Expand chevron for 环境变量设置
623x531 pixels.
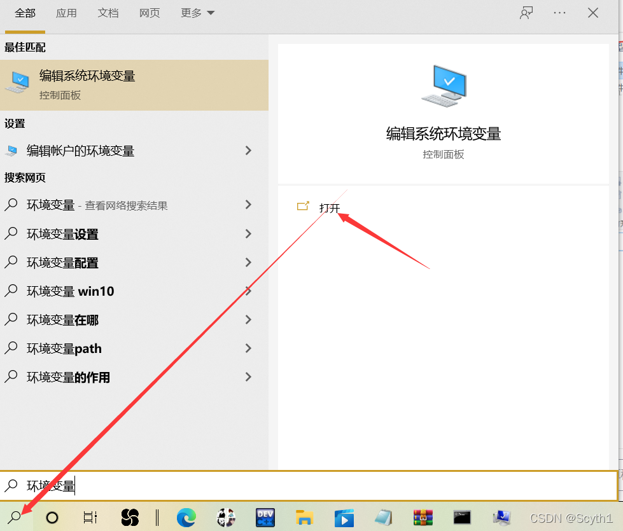[x=248, y=233]
